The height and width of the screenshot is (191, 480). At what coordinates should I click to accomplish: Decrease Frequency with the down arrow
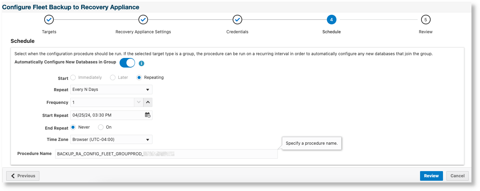point(139,102)
